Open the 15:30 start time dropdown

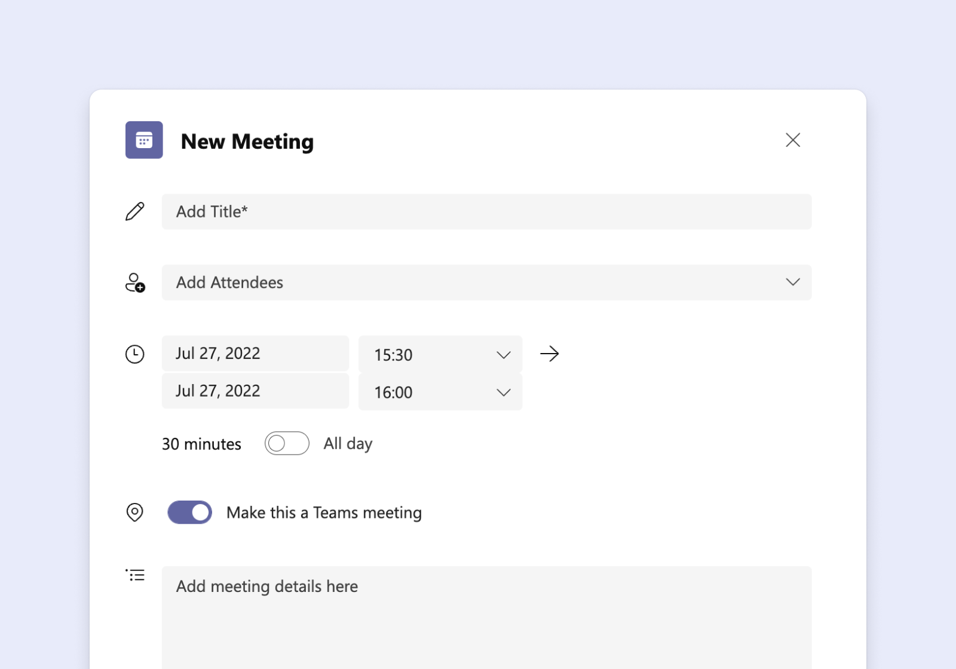(503, 354)
